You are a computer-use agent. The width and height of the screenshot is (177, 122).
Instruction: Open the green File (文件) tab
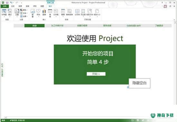(5, 6)
